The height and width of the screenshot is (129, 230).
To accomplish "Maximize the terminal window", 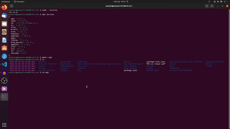I will (x=222, y=6).
